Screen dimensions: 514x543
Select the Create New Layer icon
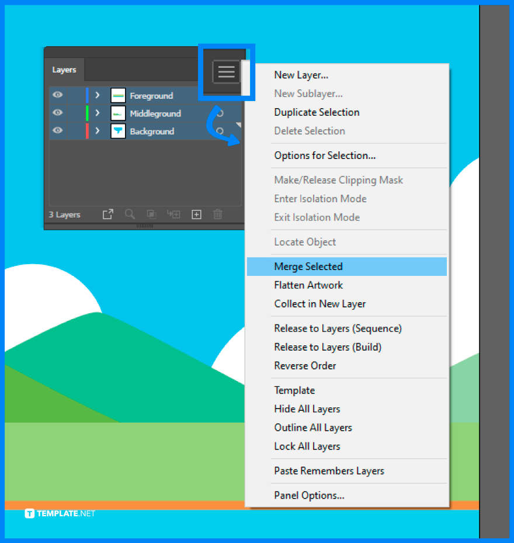pos(196,215)
